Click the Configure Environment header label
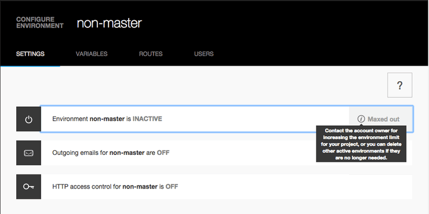 click(x=40, y=23)
